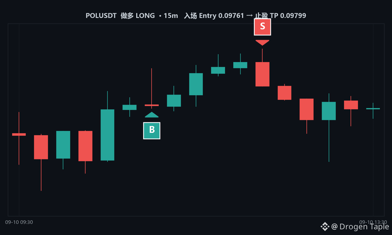This screenshot has height=235, width=392.
Task: Click the green candle with the long lower wick
Action: (329, 111)
